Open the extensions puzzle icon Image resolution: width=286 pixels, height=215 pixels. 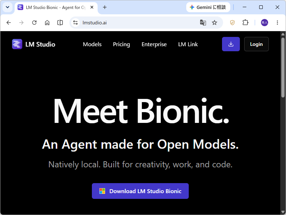pyautogui.click(x=245, y=23)
